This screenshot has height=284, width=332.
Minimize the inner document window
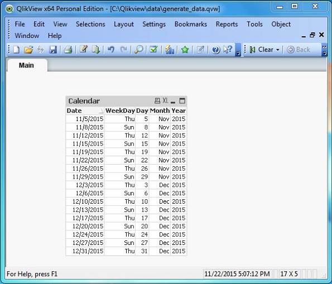coord(304,36)
